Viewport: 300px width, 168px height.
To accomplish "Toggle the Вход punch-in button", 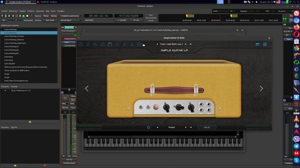I will (x=46, y=16).
